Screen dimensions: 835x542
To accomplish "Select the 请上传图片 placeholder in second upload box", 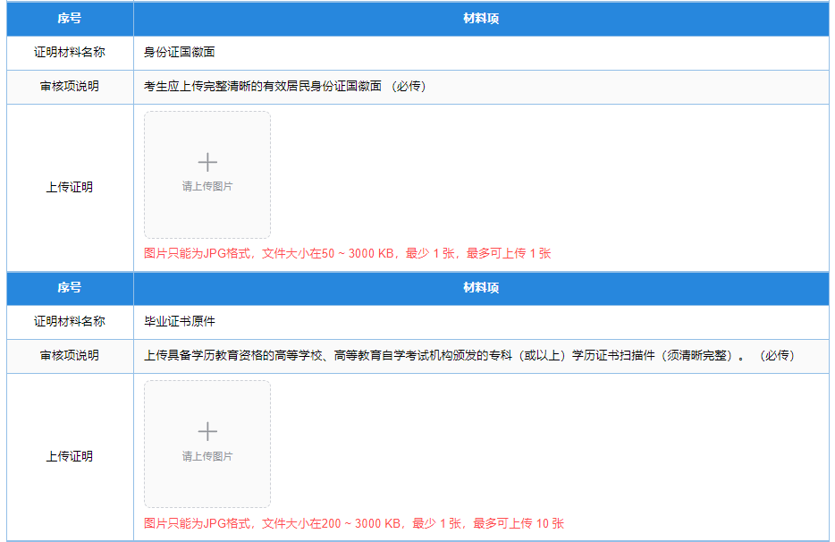I will pos(207,455).
